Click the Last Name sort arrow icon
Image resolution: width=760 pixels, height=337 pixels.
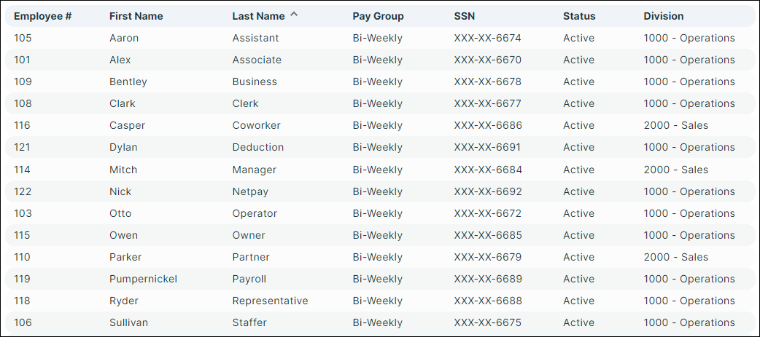coord(294,15)
